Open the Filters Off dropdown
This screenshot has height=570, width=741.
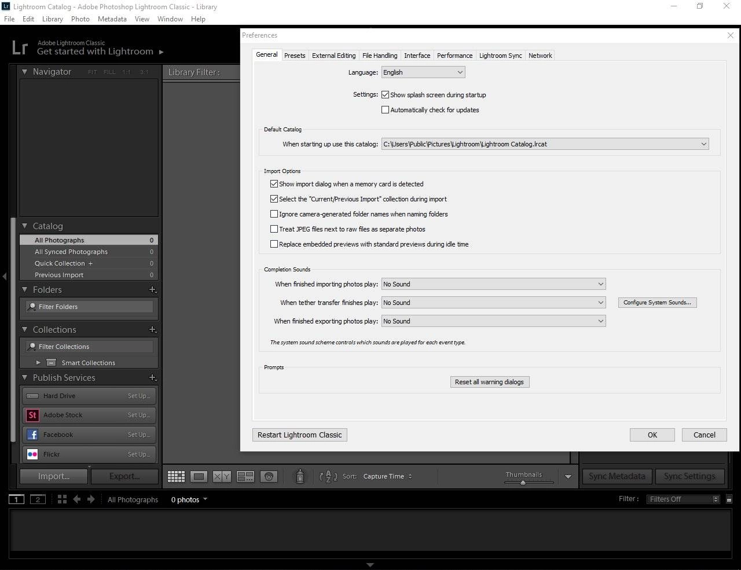pyautogui.click(x=683, y=499)
